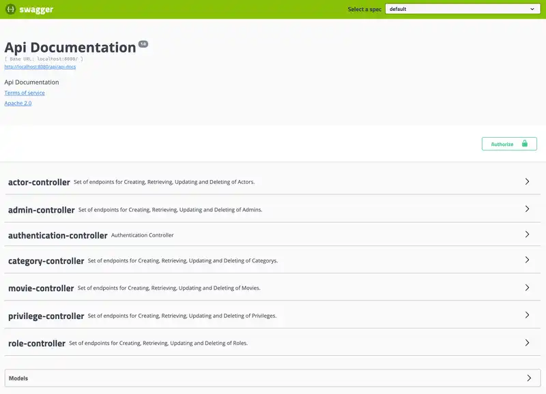Screen dimensions: 546x394
Task: Open the Terms of service link
Action: [25, 93]
